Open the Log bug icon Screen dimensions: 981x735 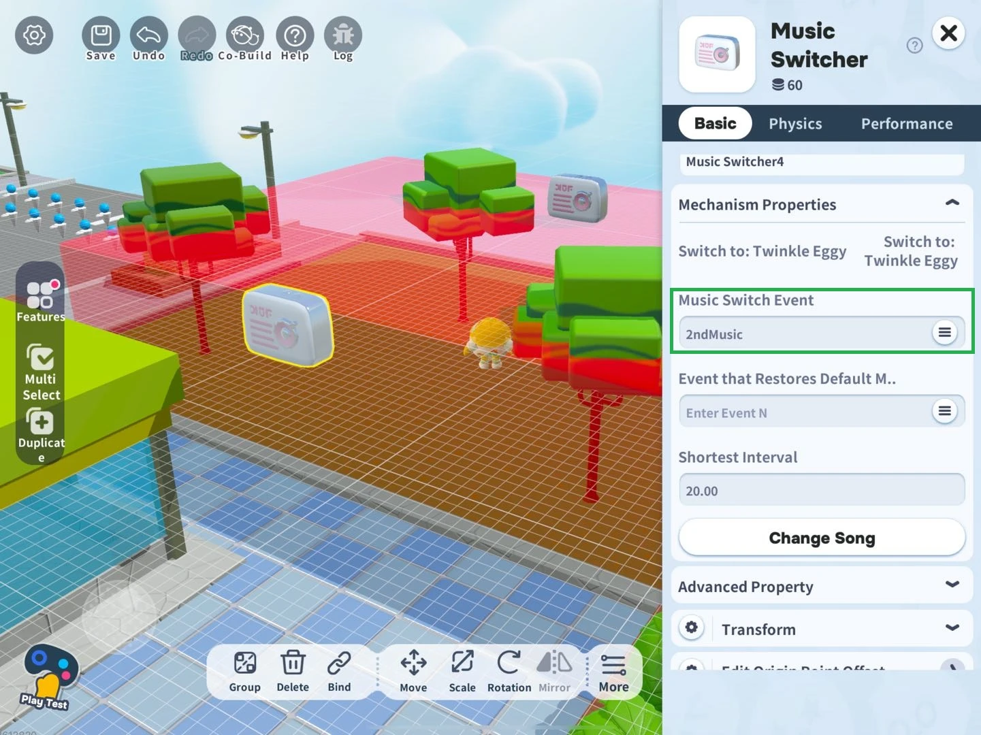(343, 39)
